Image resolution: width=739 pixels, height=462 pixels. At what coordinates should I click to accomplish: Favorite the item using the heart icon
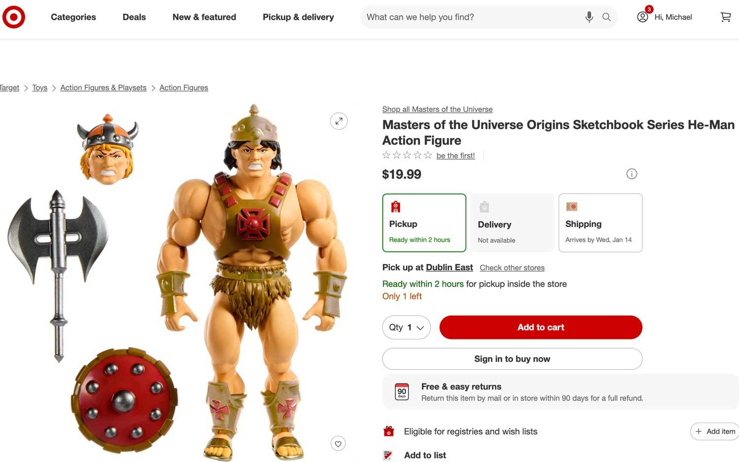tap(338, 443)
